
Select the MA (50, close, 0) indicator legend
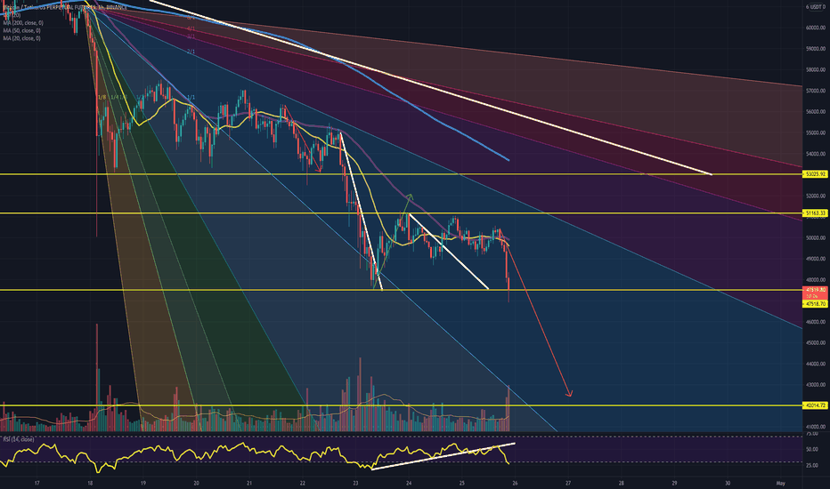21,30
